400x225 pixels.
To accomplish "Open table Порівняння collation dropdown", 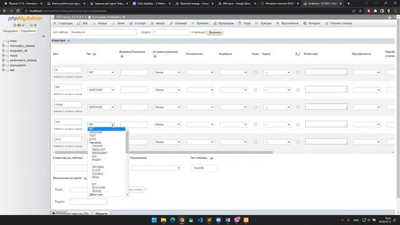I will click(x=156, y=168).
